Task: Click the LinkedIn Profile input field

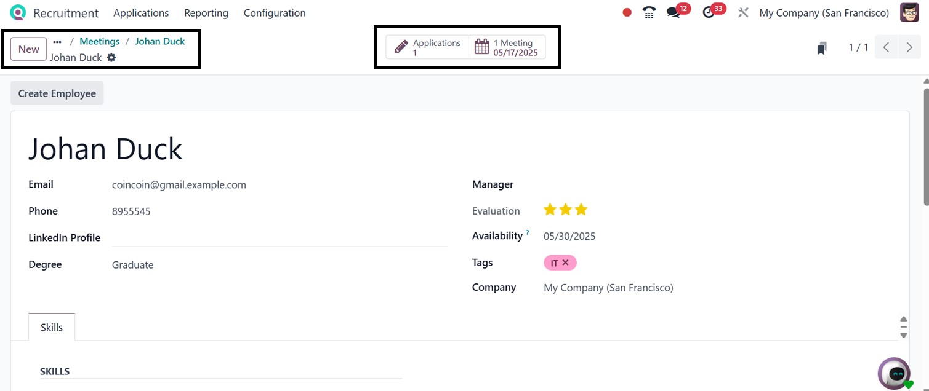Action: click(x=280, y=238)
